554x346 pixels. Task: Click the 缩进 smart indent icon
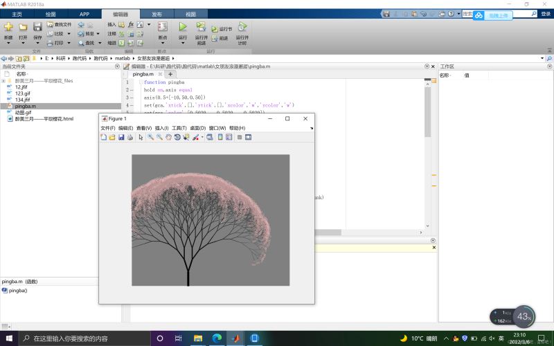click(x=122, y=43)
